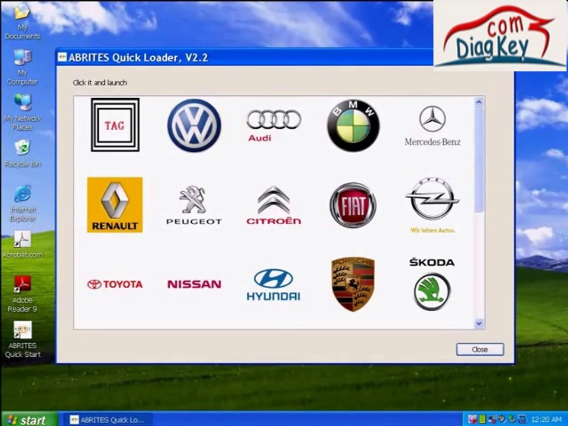Click the logo list scrollbar thumb
This screenshot has width=568, height=426.
point(479,159)
